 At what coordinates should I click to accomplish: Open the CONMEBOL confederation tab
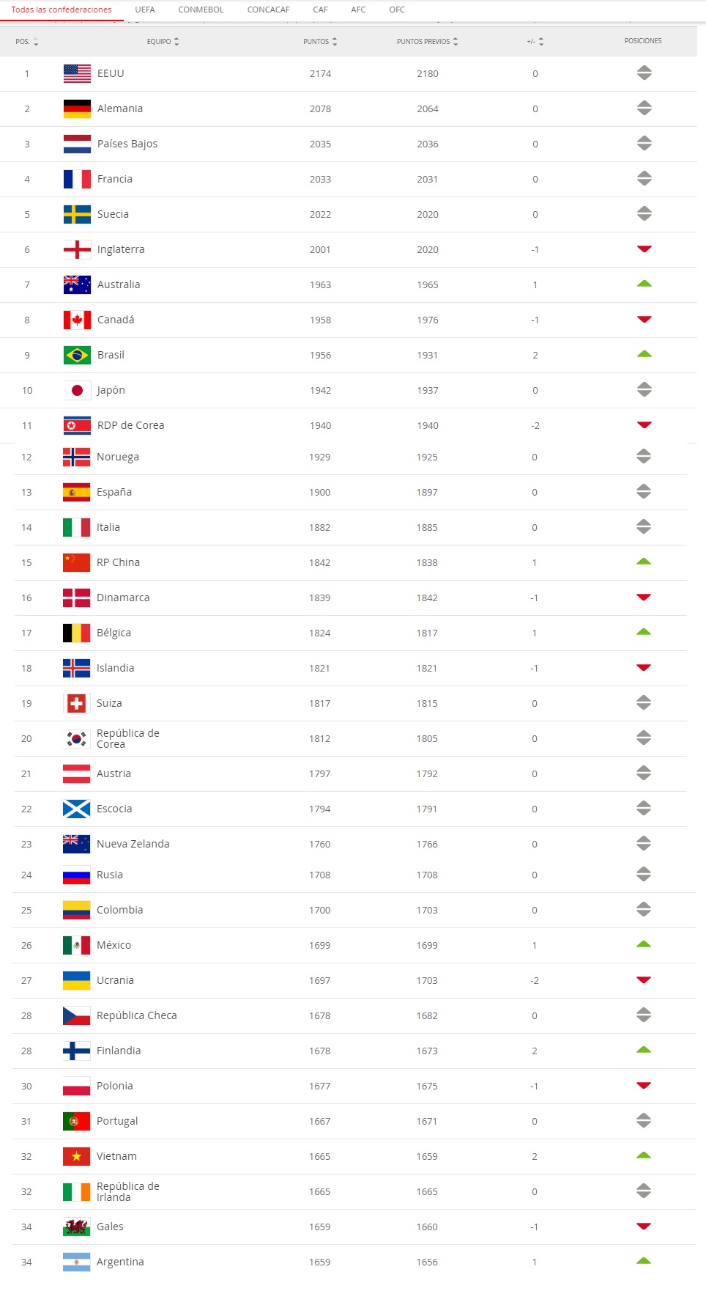(201, 10)
